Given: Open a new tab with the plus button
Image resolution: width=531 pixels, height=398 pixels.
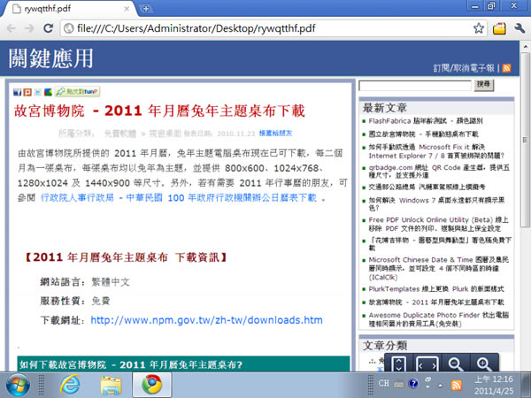Looking at the screenshot, I should tap(146, 9).
